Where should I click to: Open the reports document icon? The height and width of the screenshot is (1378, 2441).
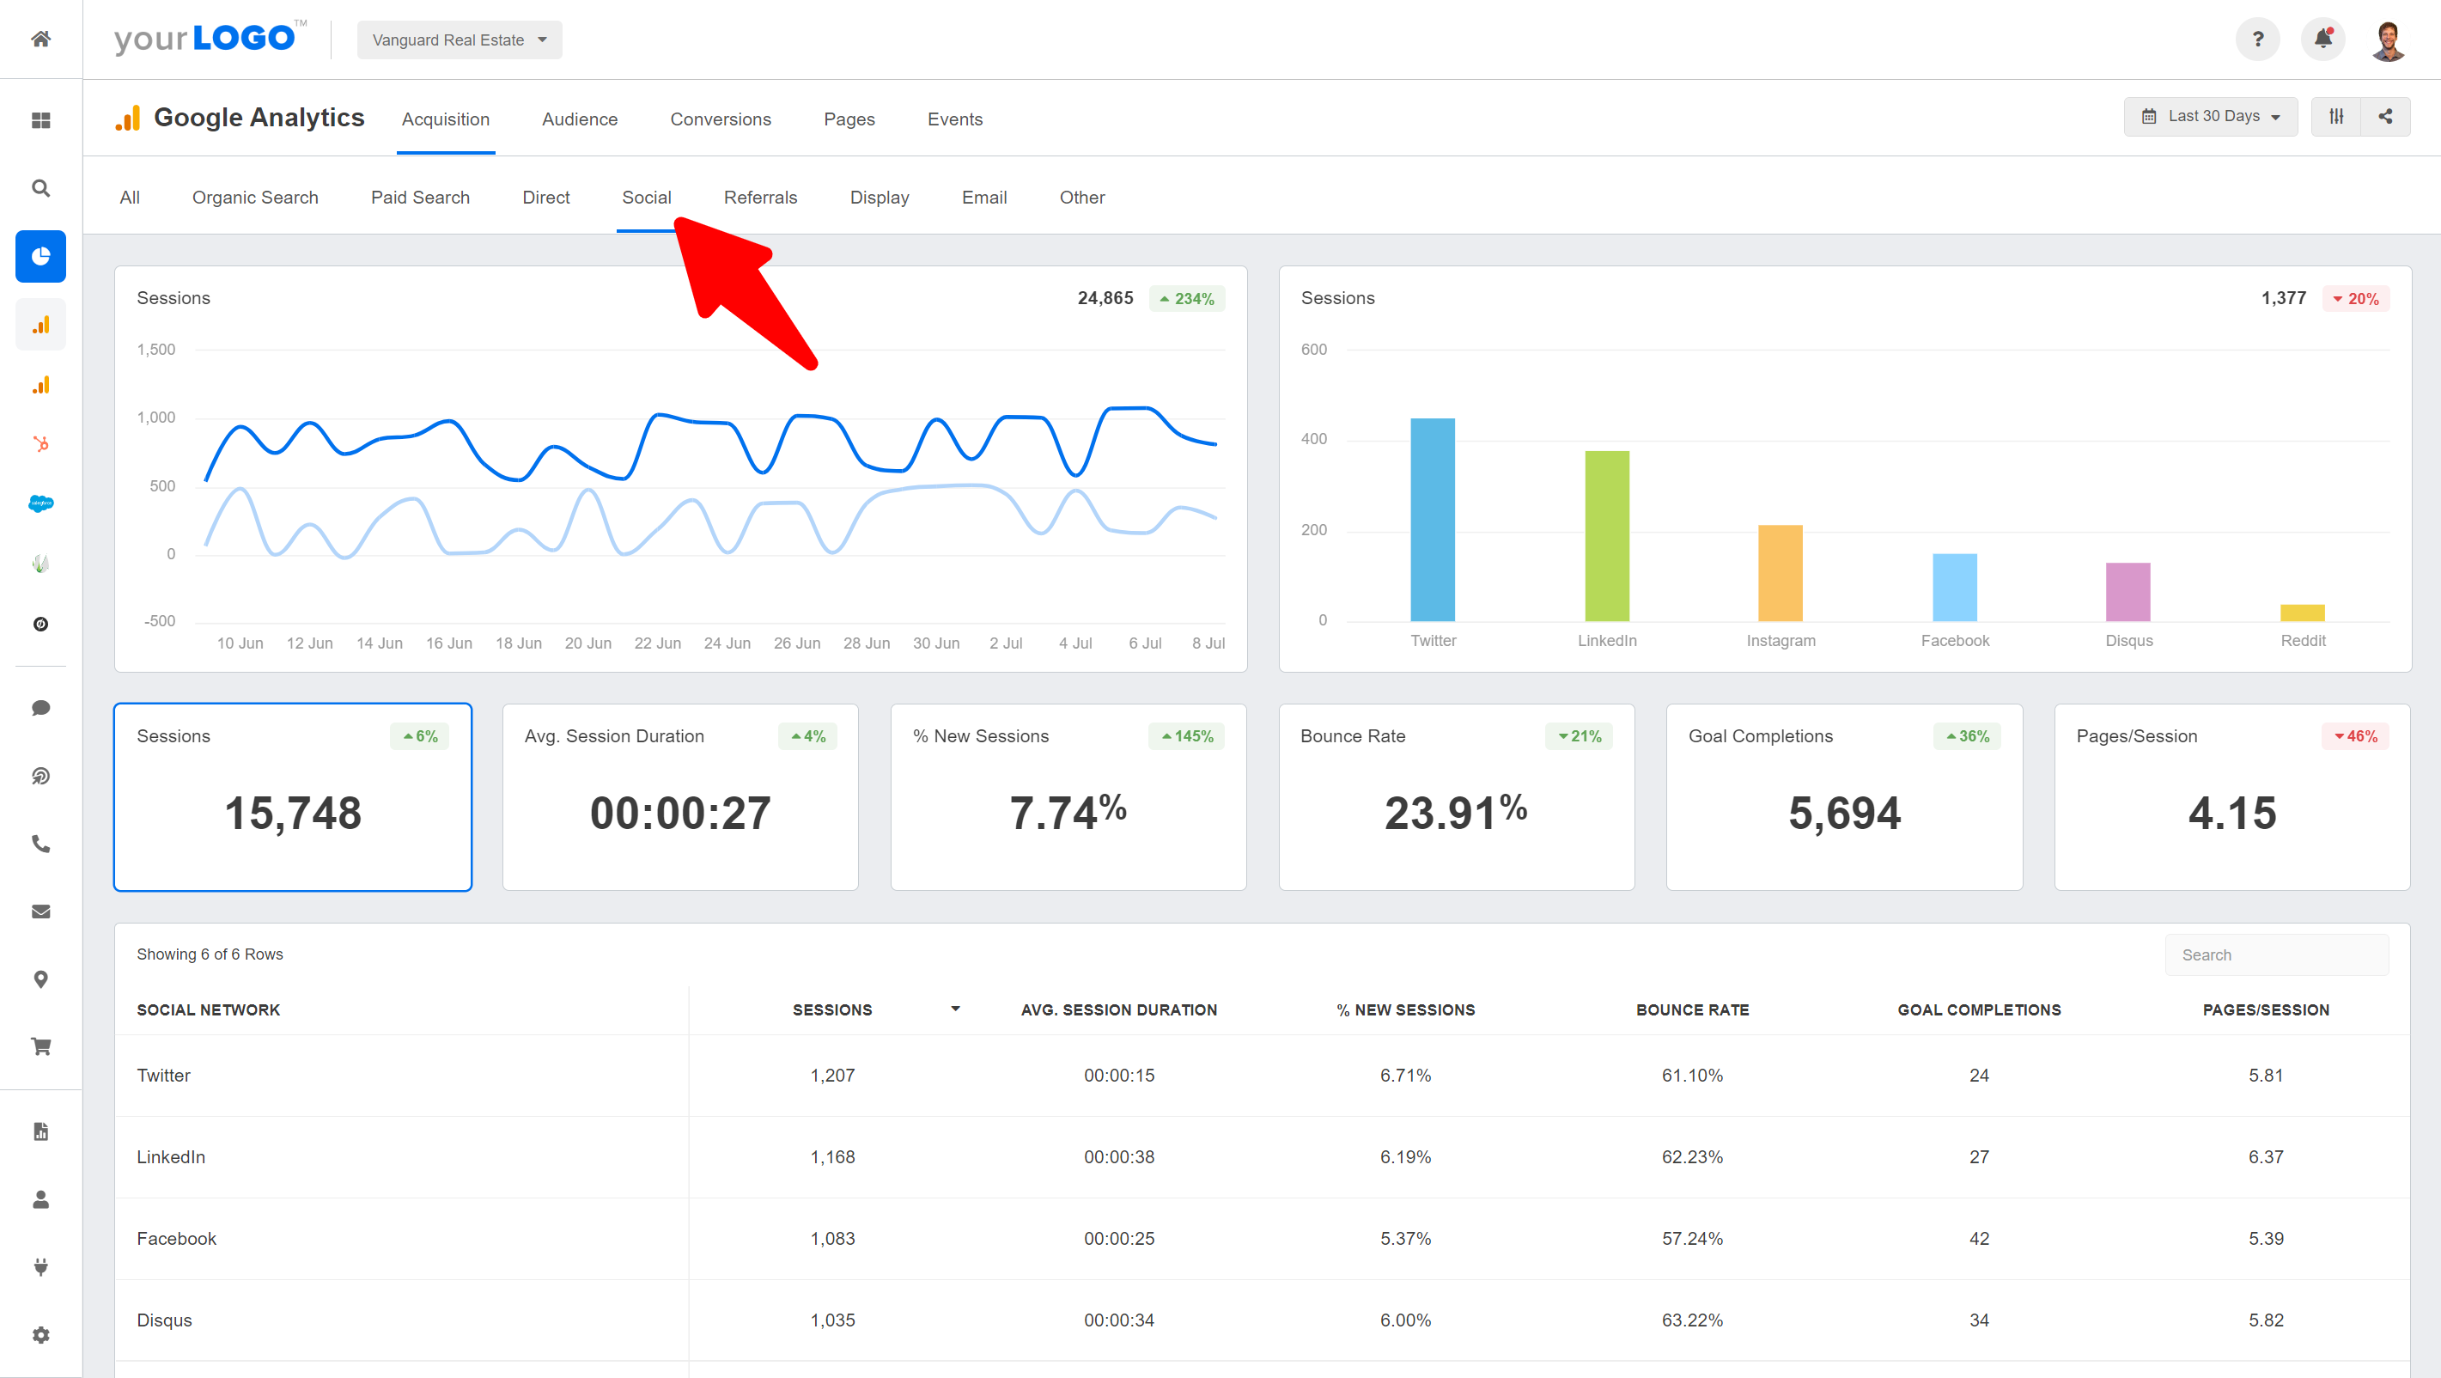(x=40, y=1131)
